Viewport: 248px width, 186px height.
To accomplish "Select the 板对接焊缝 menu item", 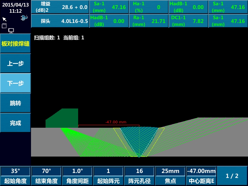I will tap(15, 44).
